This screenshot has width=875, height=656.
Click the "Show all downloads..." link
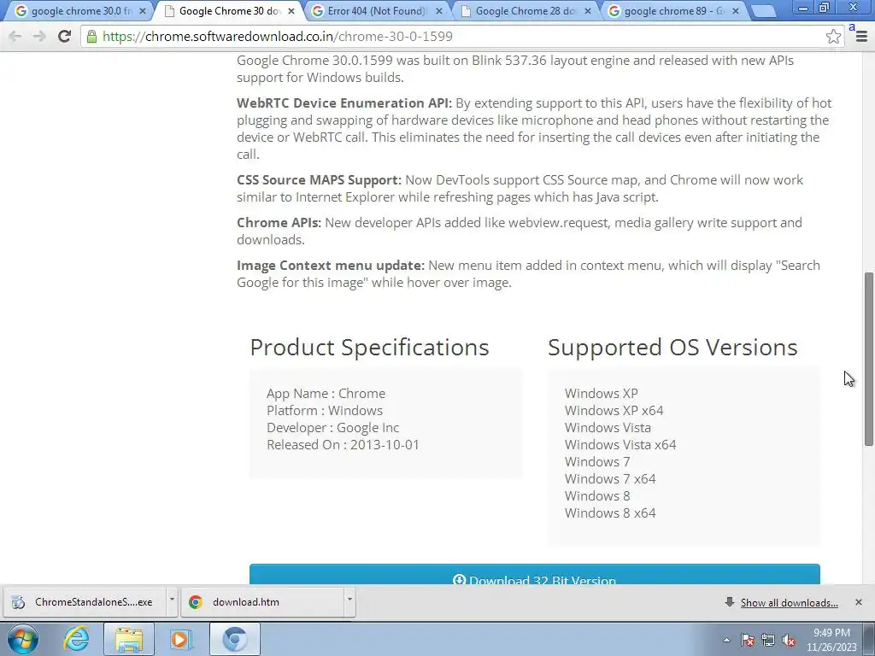coord(789,602)
